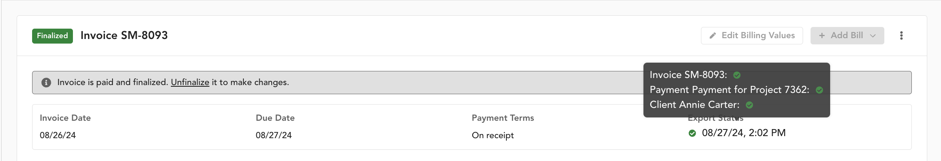941x161 pixels.
Task: Click the info icon in the banner
Action: click(x=46, y=83)
